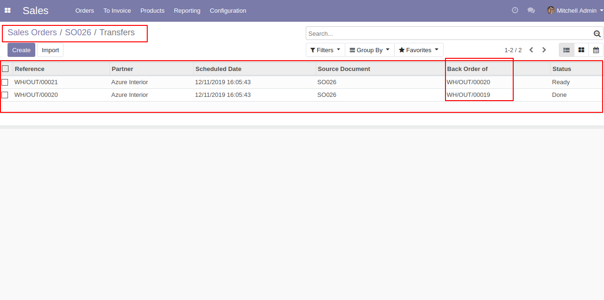The width and height of the screenshot is (604, 300).
Task: Switch to list view
Action: click(x=566, y=50)
